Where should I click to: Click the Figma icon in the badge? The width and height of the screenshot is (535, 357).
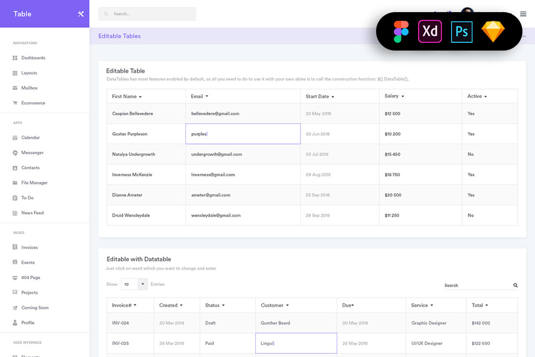[401, 31]
